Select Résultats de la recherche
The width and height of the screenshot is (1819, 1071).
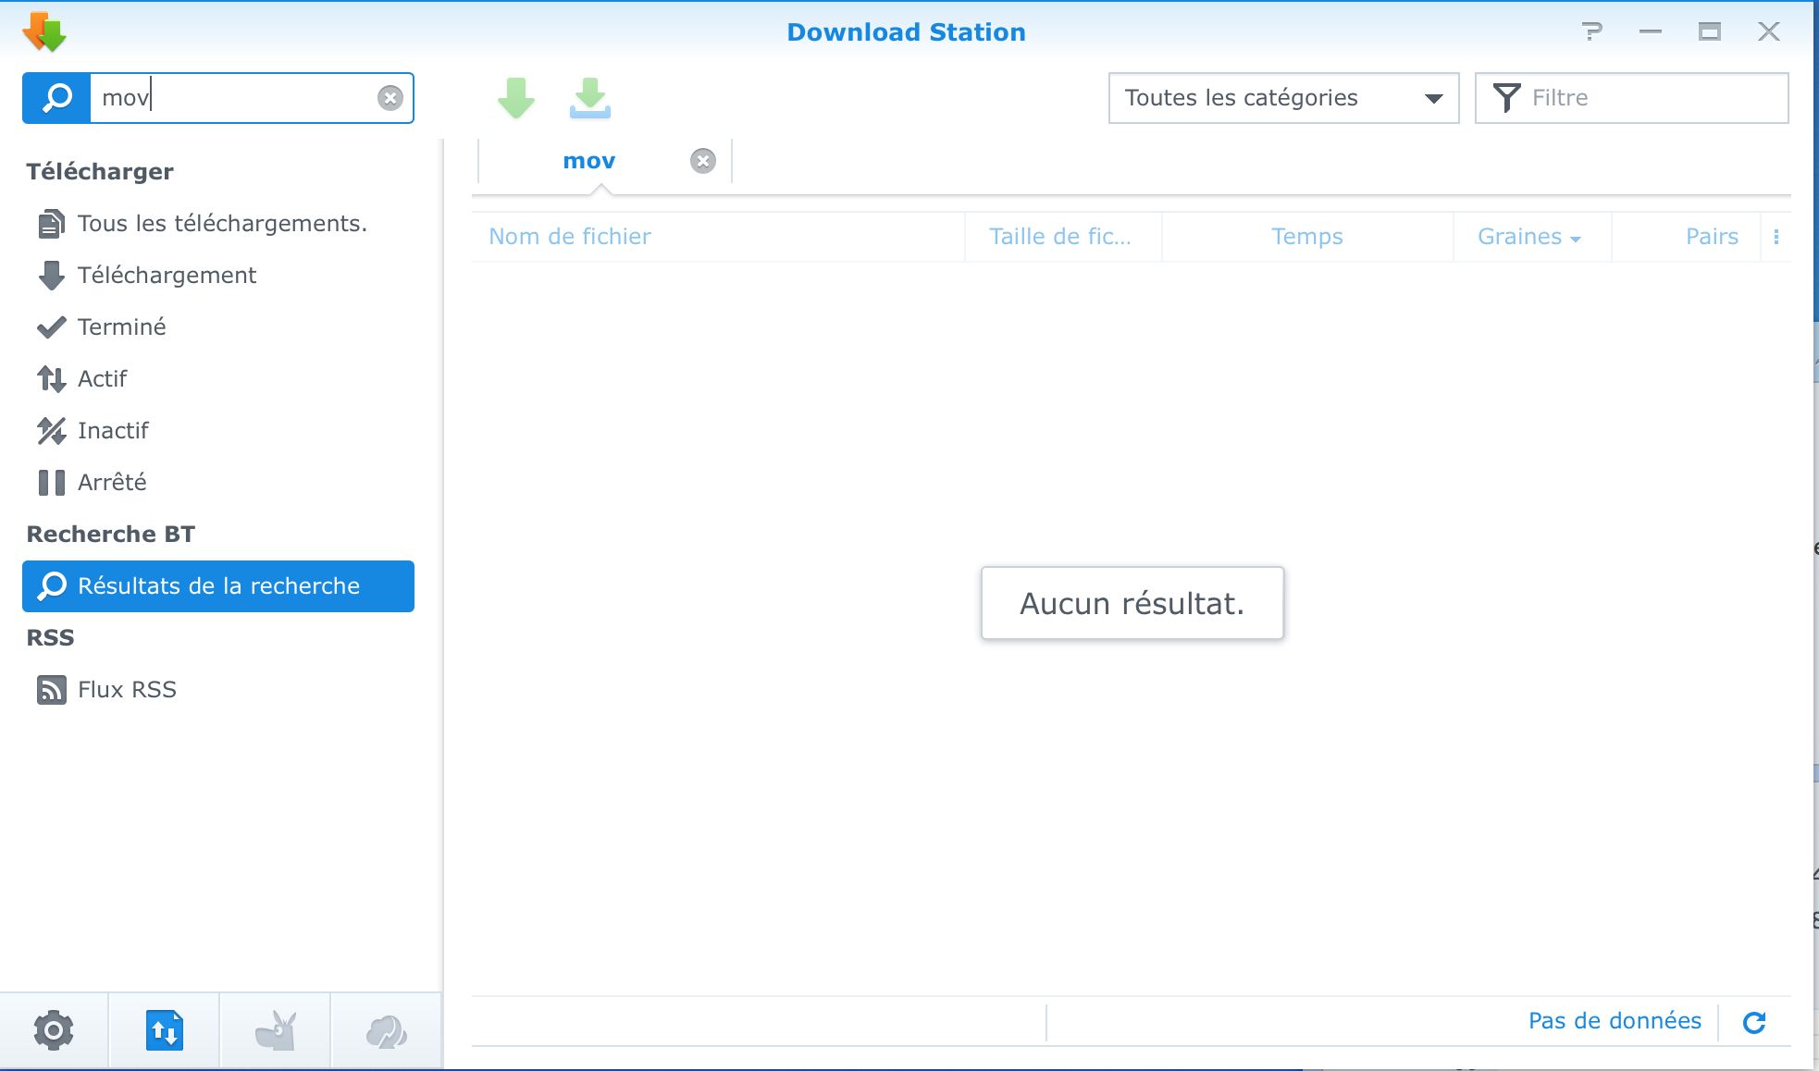[218, 586]
